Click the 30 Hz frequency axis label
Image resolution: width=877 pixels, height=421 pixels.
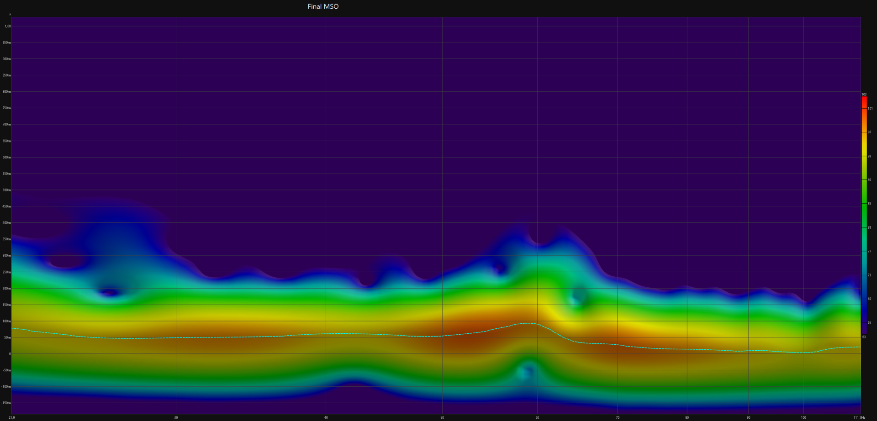(176, 417)
